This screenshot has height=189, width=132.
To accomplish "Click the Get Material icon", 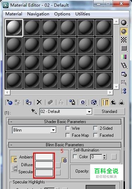I will point(10,102).
